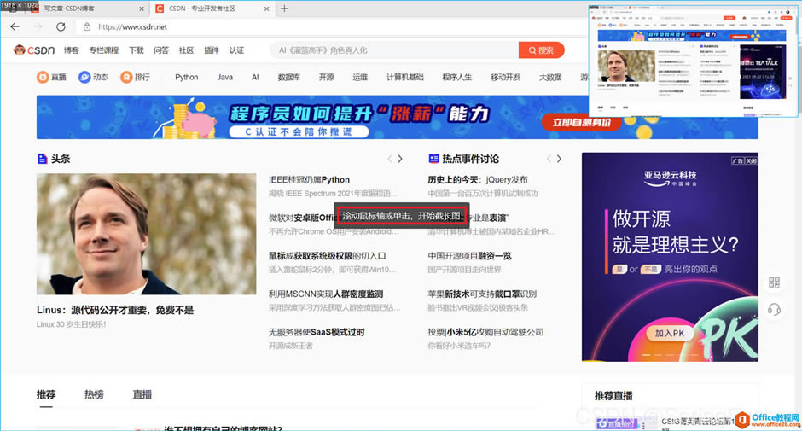Select the 计算机基础 category
Image resolution: width=802 pixels, height=431 pixels.
coord(405,77)
